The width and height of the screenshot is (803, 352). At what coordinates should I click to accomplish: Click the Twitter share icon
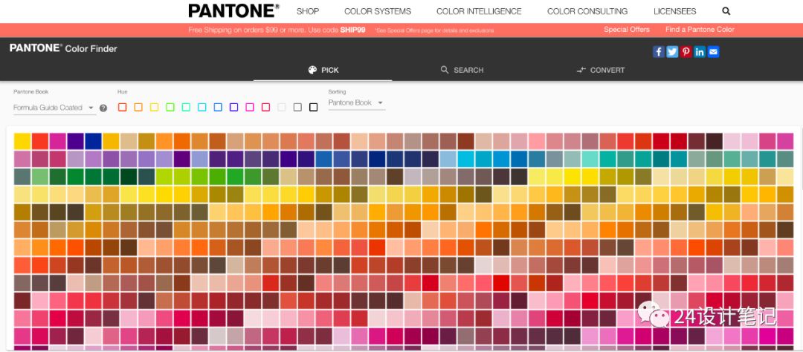(x=672, y=51)
